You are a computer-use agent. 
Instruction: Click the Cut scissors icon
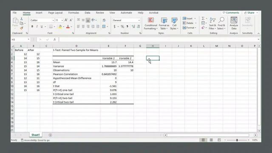22,19
